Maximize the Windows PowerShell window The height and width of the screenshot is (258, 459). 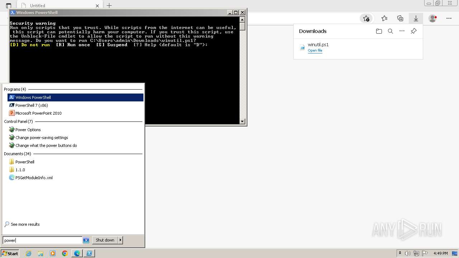click(x=236, y=13)
